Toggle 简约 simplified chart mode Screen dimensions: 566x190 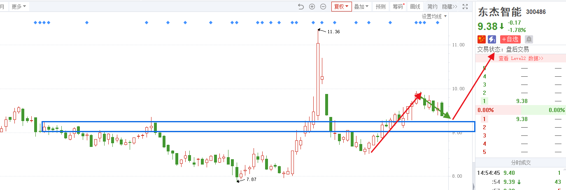pos(432,7)
